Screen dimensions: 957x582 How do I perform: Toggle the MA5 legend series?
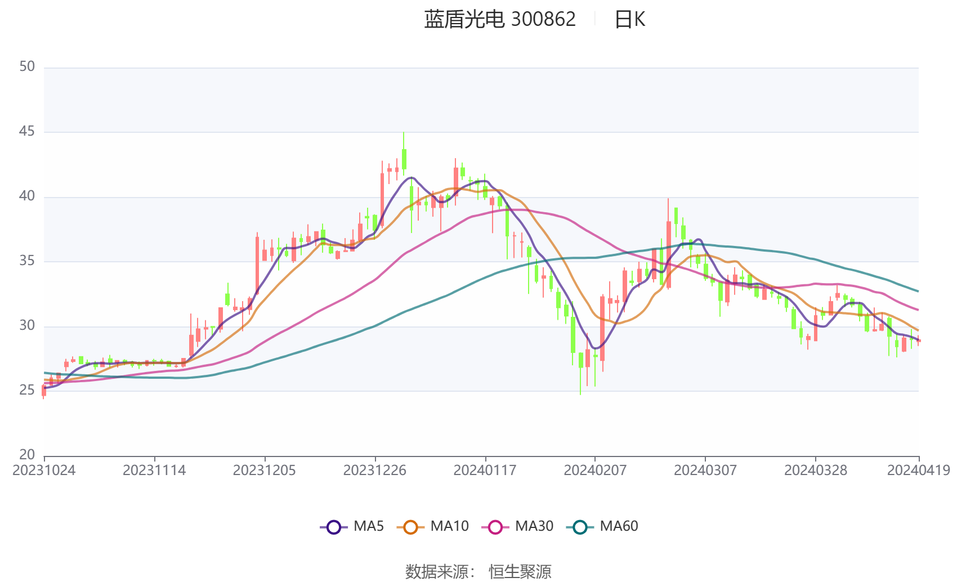(352, 527)
